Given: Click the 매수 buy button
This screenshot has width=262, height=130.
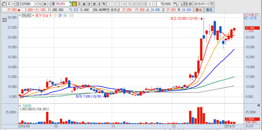Looking at the screenshot, I should [x=198, y=10].
